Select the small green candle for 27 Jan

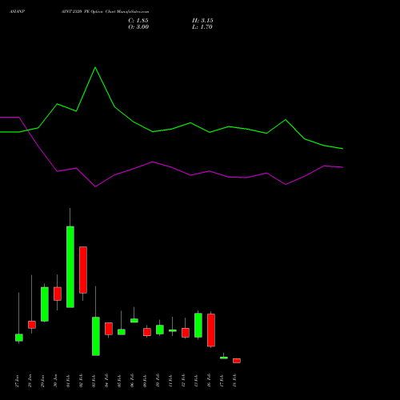19,338
